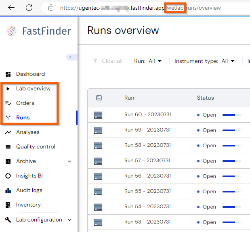Click the FastFinder logo
This screenshot has width=250, height=232.
pos(39,31)
